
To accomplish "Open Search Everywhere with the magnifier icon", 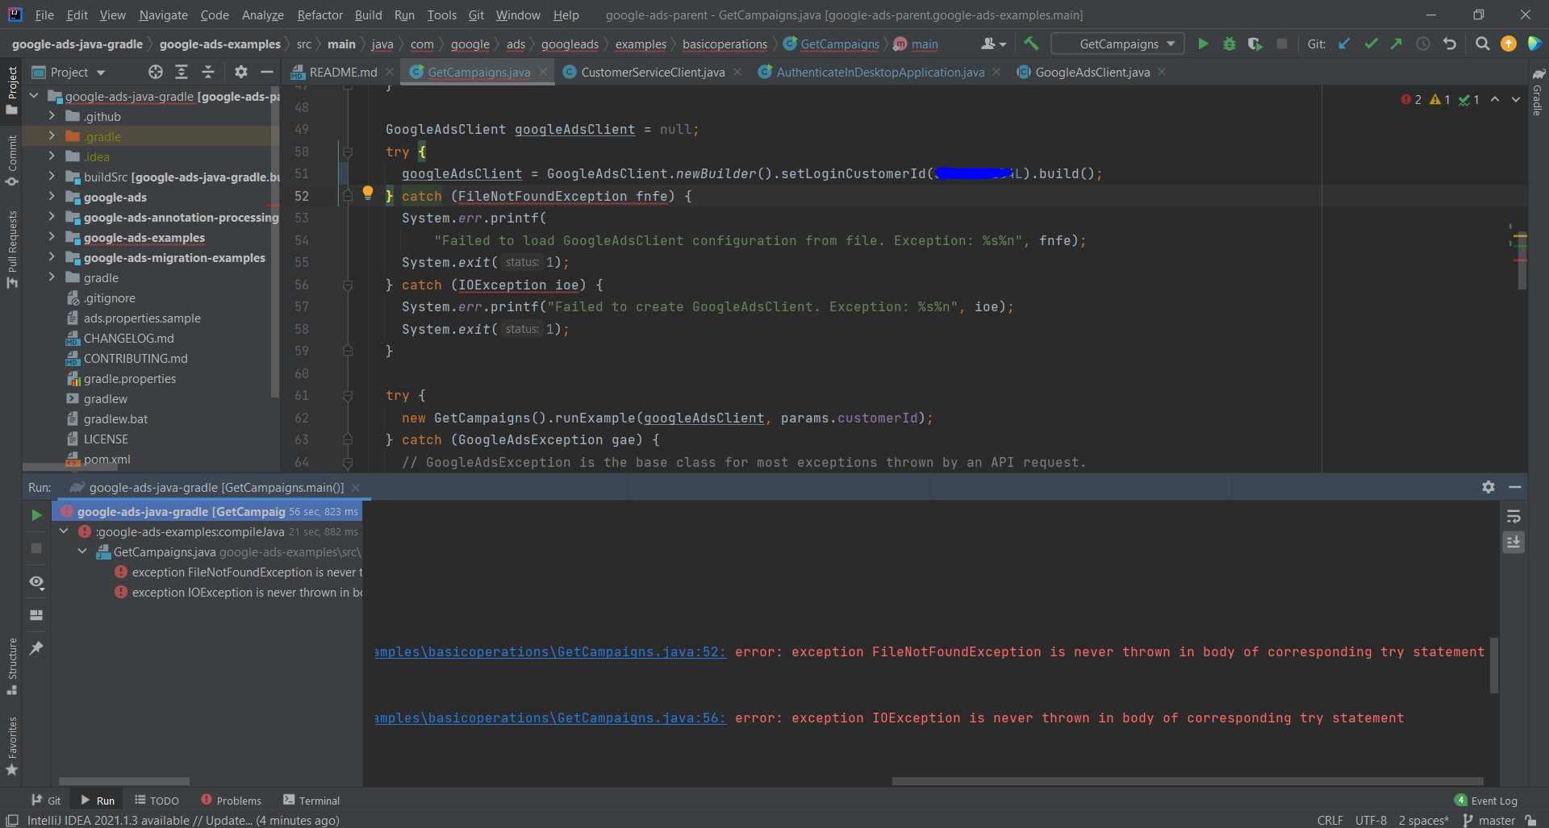I will (x=1482, y=44).
